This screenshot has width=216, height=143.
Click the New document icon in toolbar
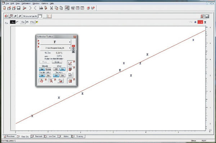4,8
